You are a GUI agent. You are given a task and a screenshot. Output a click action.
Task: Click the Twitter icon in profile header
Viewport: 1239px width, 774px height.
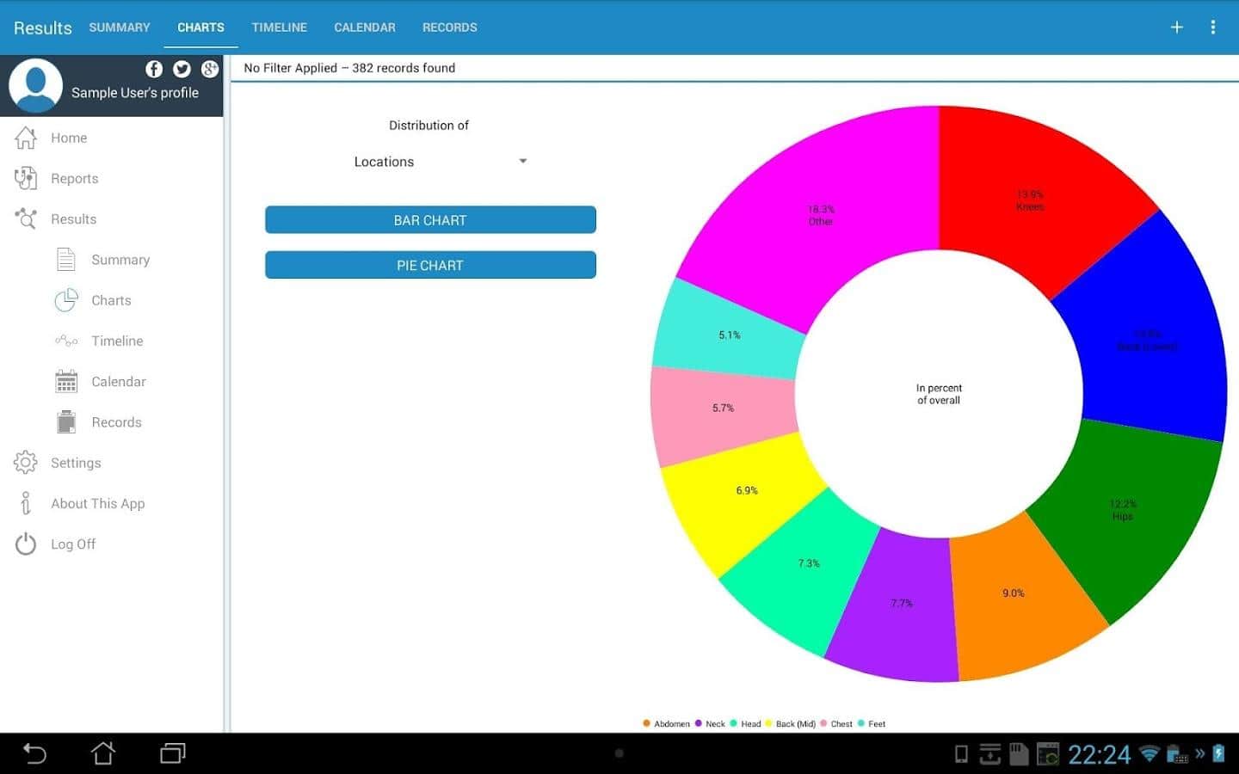coord(182,69)
